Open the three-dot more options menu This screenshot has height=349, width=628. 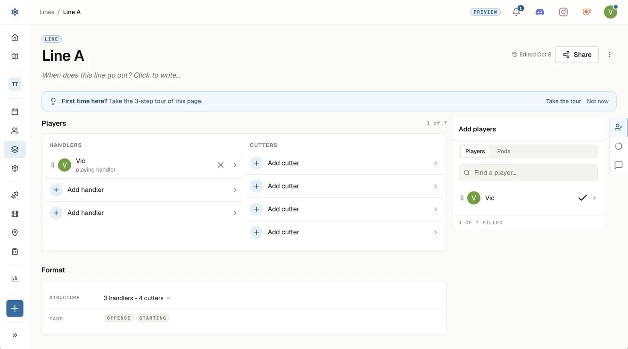tap(610, 55)
